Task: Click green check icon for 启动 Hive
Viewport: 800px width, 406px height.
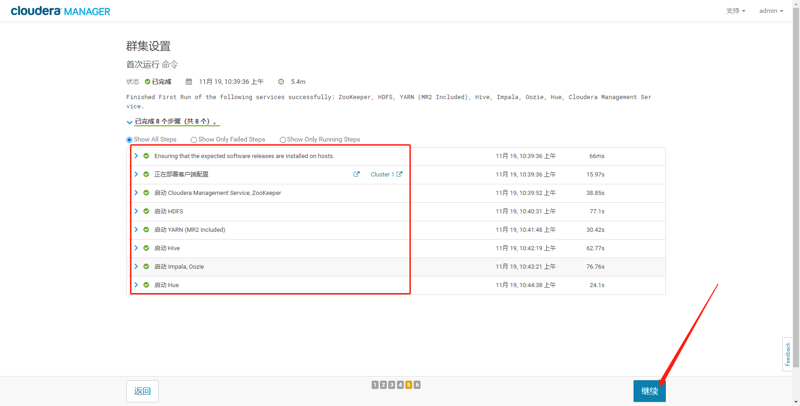Action: click(146, 248)
